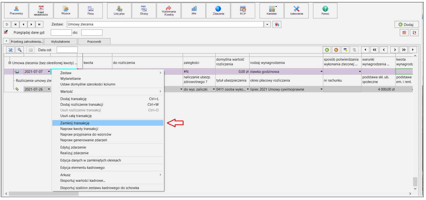The height and width of the screenshot is (200, 426).
Task: Click the chart icon below Dodaj
Action: [404, 33]
